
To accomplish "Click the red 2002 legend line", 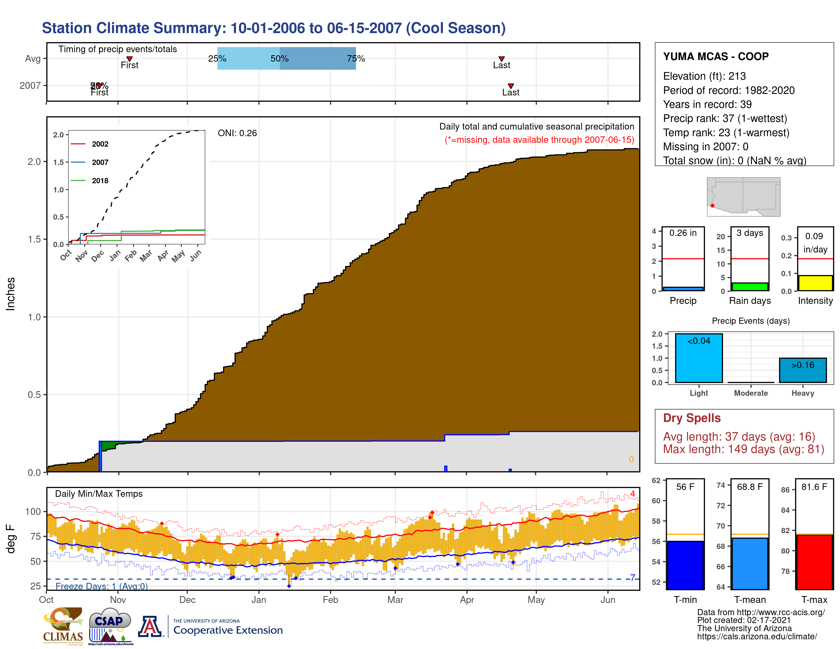I will tap(78, 144).
